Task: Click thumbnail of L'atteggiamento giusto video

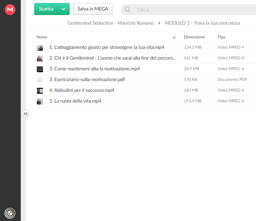Action: click(40, 48)
